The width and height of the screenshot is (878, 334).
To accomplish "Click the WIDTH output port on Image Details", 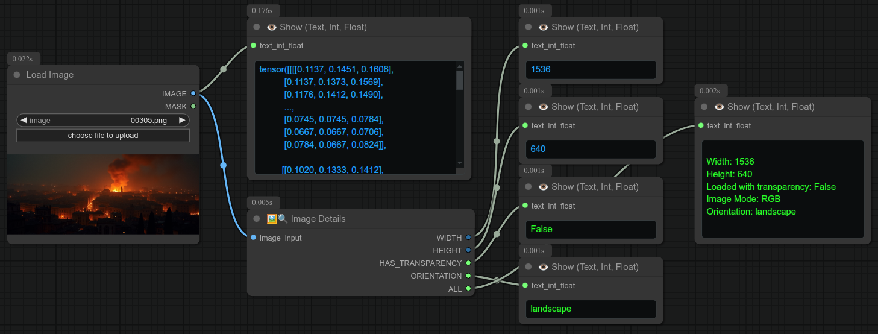I will (468, 238).
